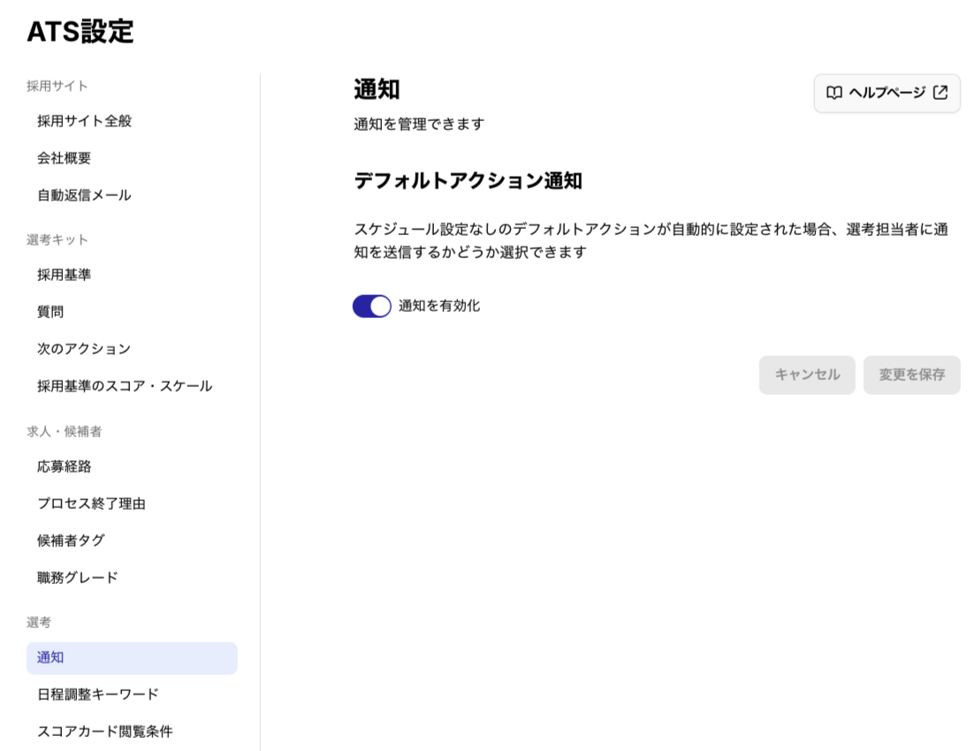The image size is (975, 751).
Task: Open 職務グレード settings
Action: pyautogui.click(x=78, y=578)
